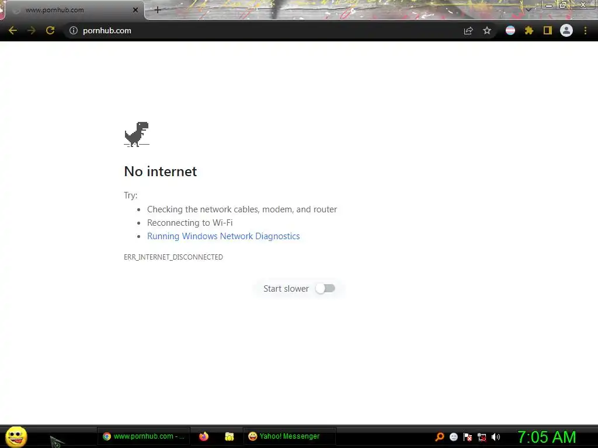
Task: Share this page icon
Action: click(x=468, y=30)
